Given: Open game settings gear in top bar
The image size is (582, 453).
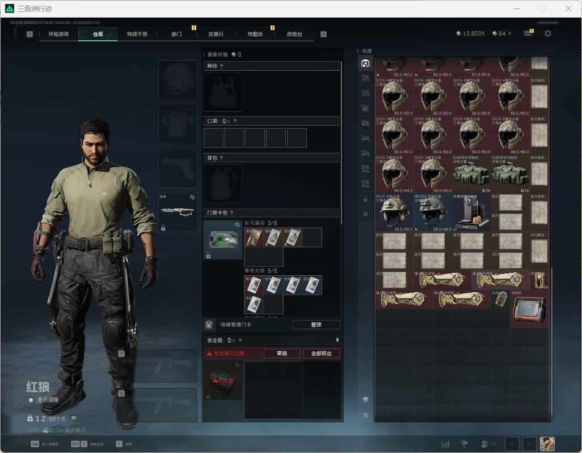Looking at the screenshot, I should (548, 33).
